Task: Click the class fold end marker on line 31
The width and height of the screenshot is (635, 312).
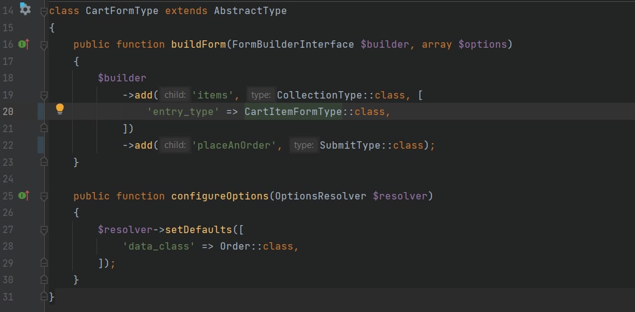Action: [x=44, y=297]
